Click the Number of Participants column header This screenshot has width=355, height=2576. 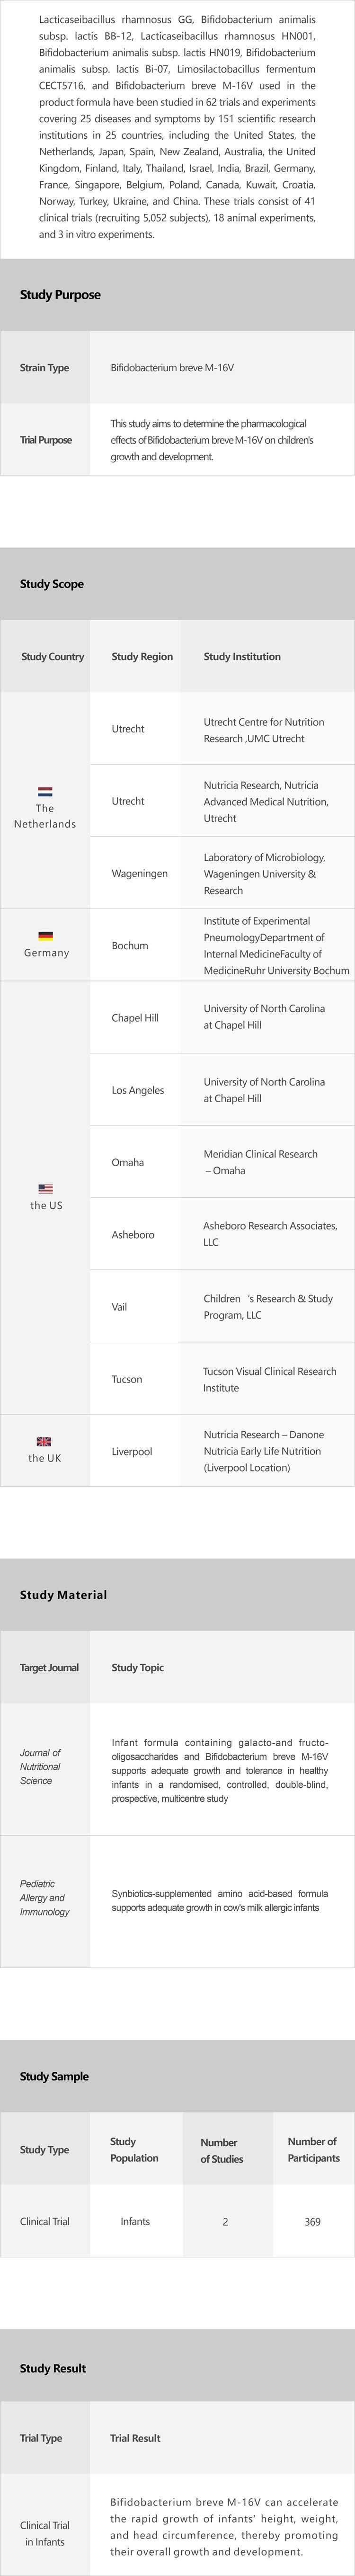pyautogui.click(x=313, y=2150)
